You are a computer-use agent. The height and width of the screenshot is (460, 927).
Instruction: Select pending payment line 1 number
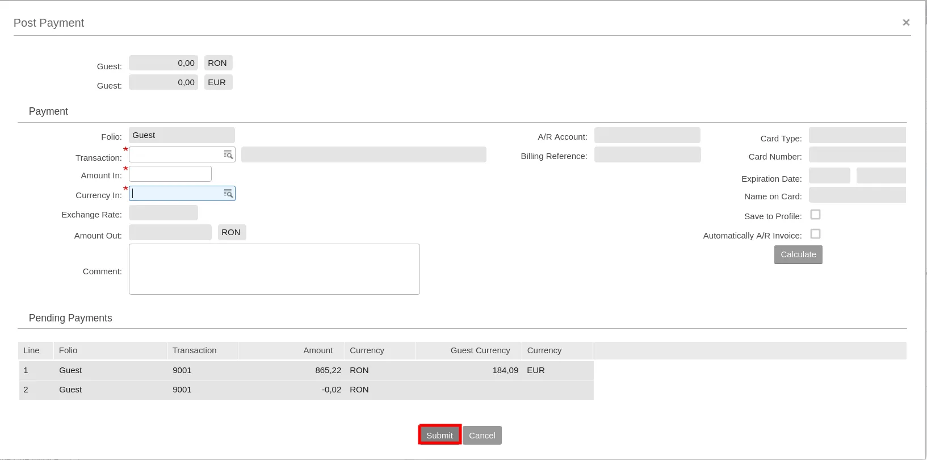click(26, 370)
